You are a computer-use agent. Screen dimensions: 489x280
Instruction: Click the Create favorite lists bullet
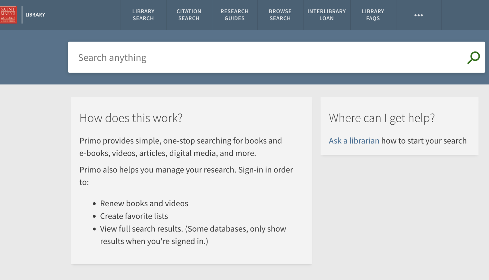134,216
